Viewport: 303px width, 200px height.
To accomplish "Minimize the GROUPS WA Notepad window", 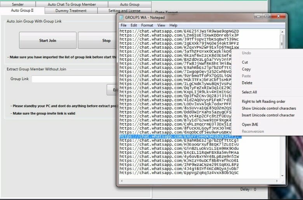I will (x=259, y=16).
